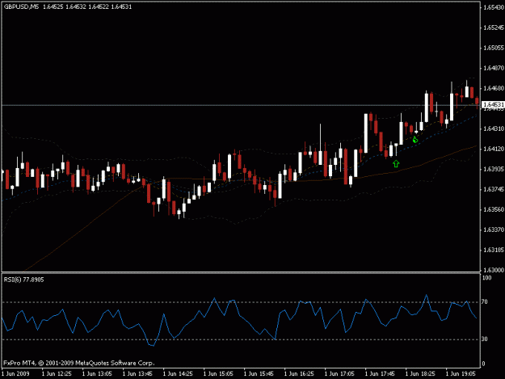Click the RSI level label 30
The height and width of the screenshot is (379, 505).
tap(485, 339)
